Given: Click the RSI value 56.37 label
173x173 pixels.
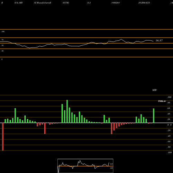Looking at the screenshot, I should (159, 40).
